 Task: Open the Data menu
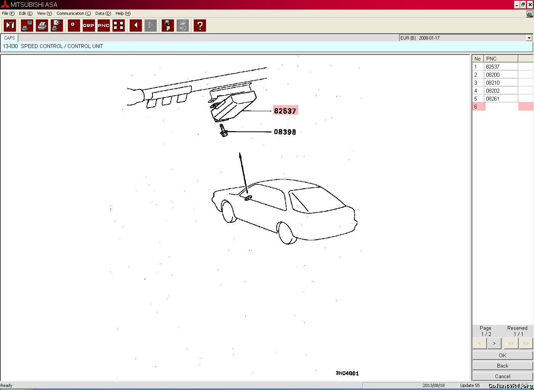click(103, 13)
